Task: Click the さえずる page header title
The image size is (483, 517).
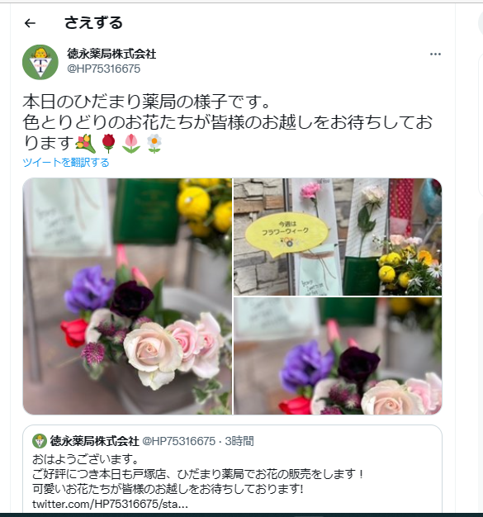Action: (x=93, y=23)
